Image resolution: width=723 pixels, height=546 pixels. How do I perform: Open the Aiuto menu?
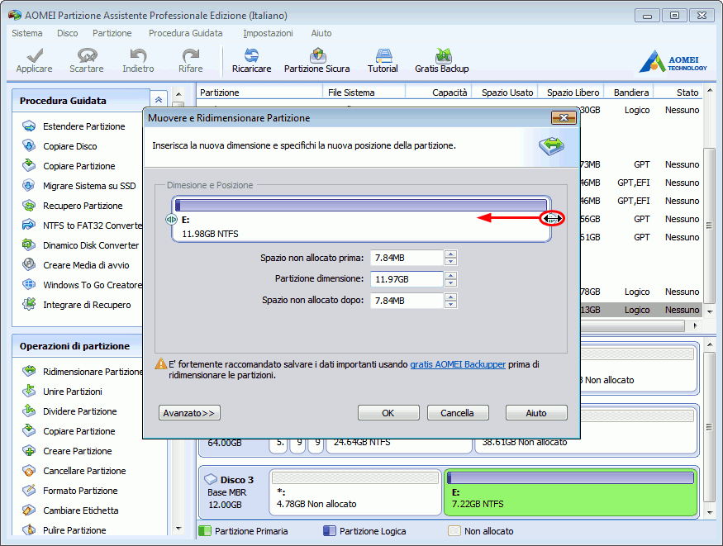[321, 33]
